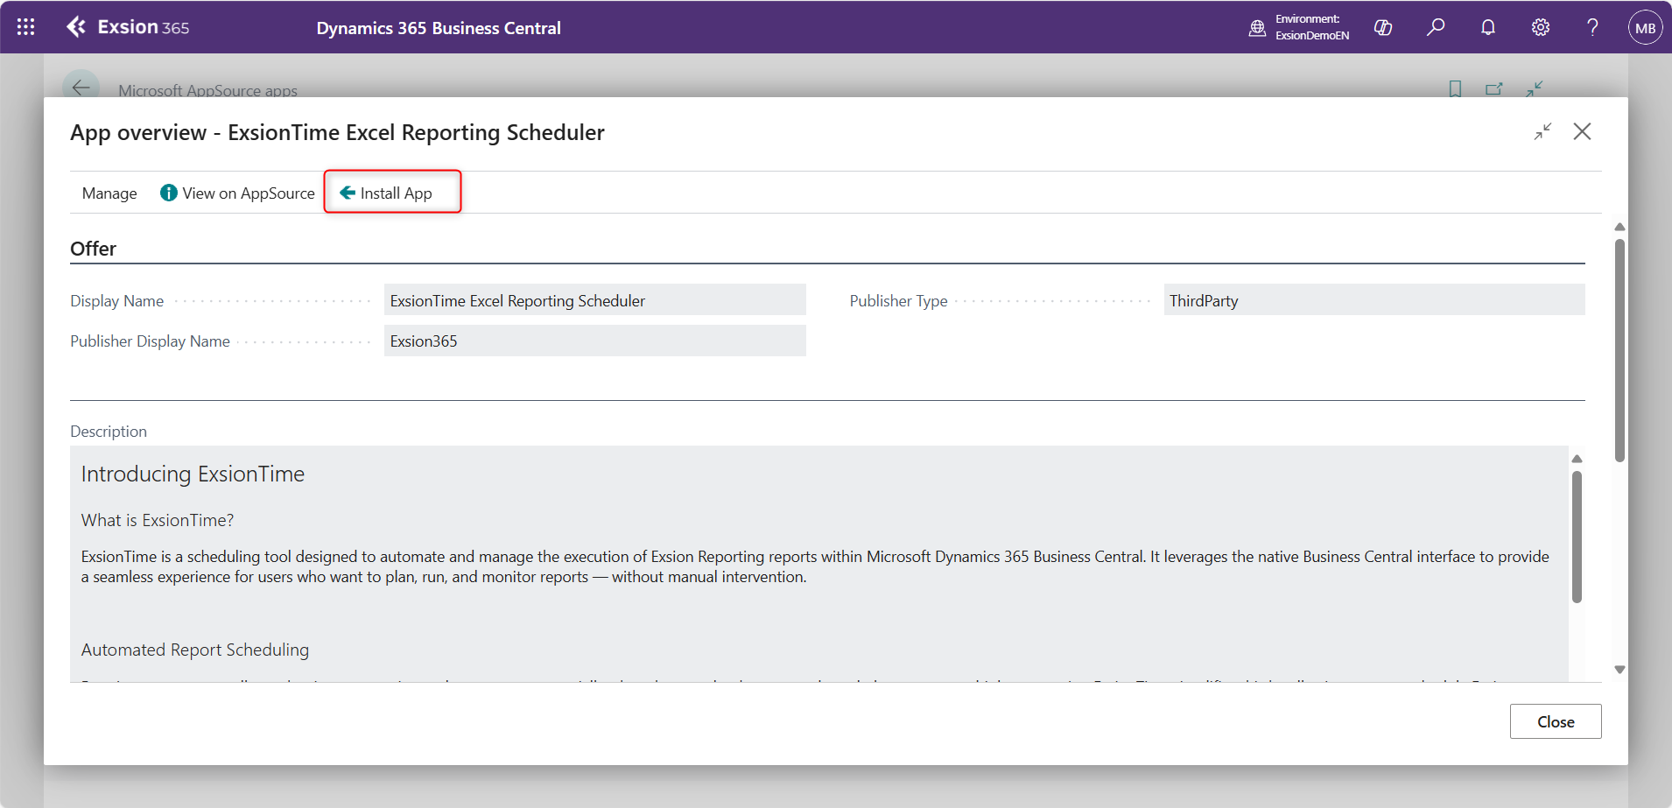This screenshot has height=808, width=1672.
Task: Click the dialog scroll-down arrow
Action: pyautogui.click(x=1619, y=670)
